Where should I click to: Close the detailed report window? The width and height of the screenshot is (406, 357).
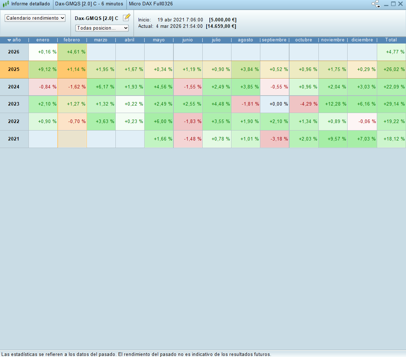click(x=401, y=4)
